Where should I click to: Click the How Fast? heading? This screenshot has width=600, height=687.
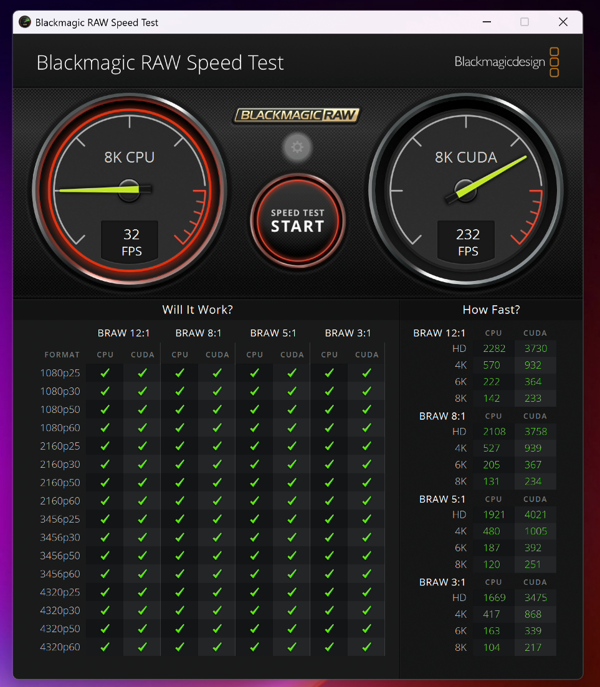492,310
